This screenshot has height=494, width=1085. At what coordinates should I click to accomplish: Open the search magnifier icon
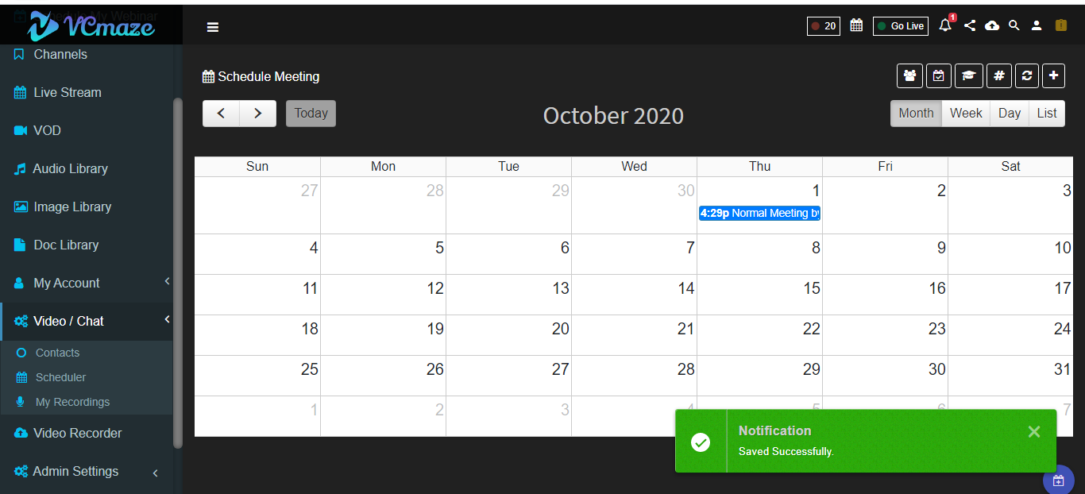(1014, 25)
